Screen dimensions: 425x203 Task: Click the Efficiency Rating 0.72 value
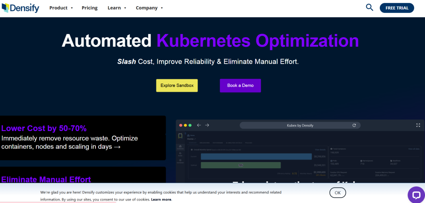pyautogui.click(x=294, y=174)
